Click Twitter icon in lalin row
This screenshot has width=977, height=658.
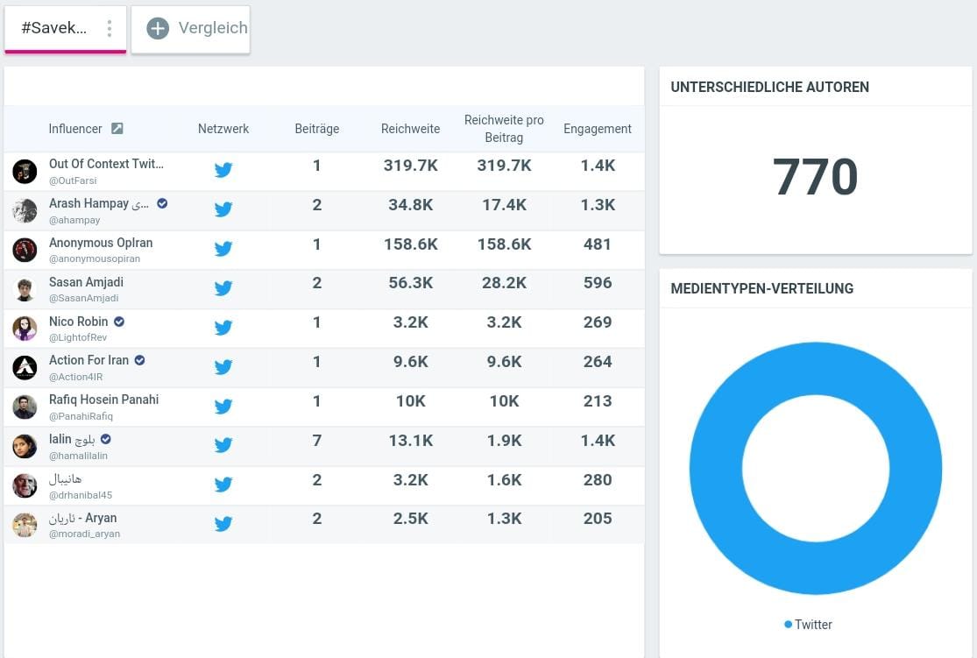(x=223, y=444)
